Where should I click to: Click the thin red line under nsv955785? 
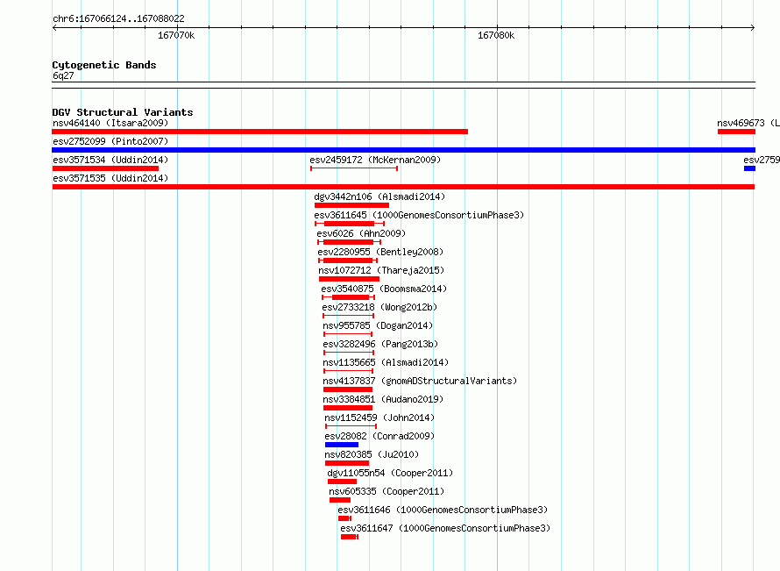(x=348, y=334)
